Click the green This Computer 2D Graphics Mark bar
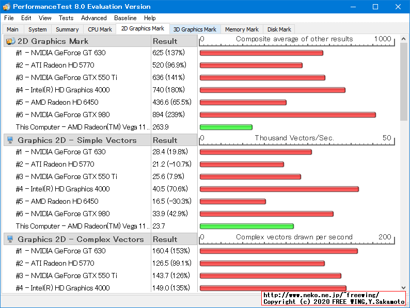410x308 pixels. coord(226,127)
